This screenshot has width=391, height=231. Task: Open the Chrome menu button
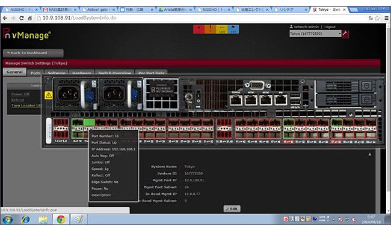[386, 18]
